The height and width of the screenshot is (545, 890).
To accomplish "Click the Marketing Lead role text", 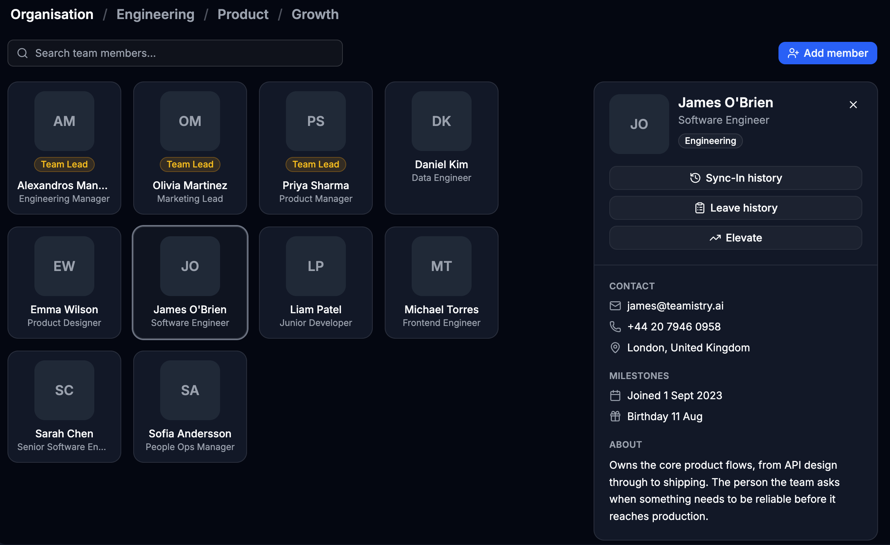I will [190, 199].
